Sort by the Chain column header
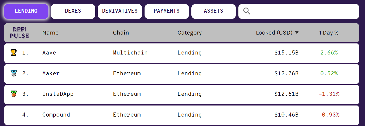Image resolution: width=365 pixels, height=126 pixels. tap(121, 33)
